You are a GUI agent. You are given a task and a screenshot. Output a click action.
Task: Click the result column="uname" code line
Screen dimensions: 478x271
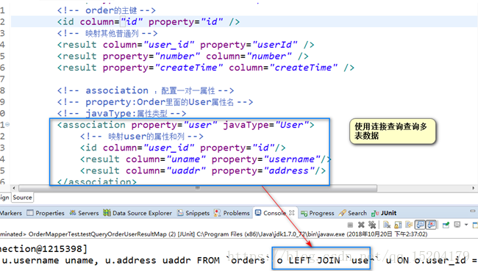coord(205,159)
